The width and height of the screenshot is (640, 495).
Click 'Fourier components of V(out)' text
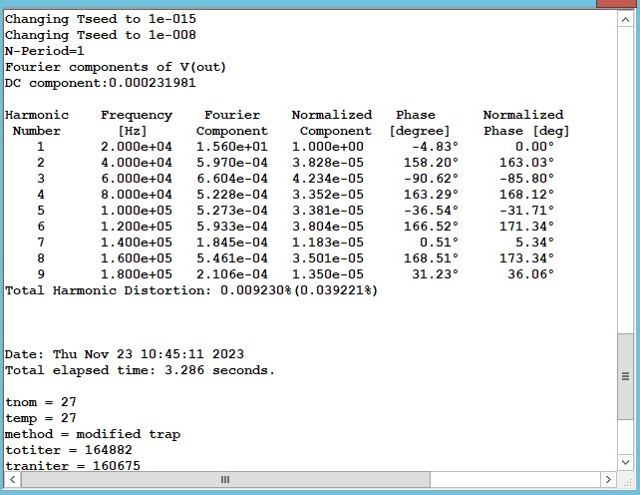(x=116, y=67)
